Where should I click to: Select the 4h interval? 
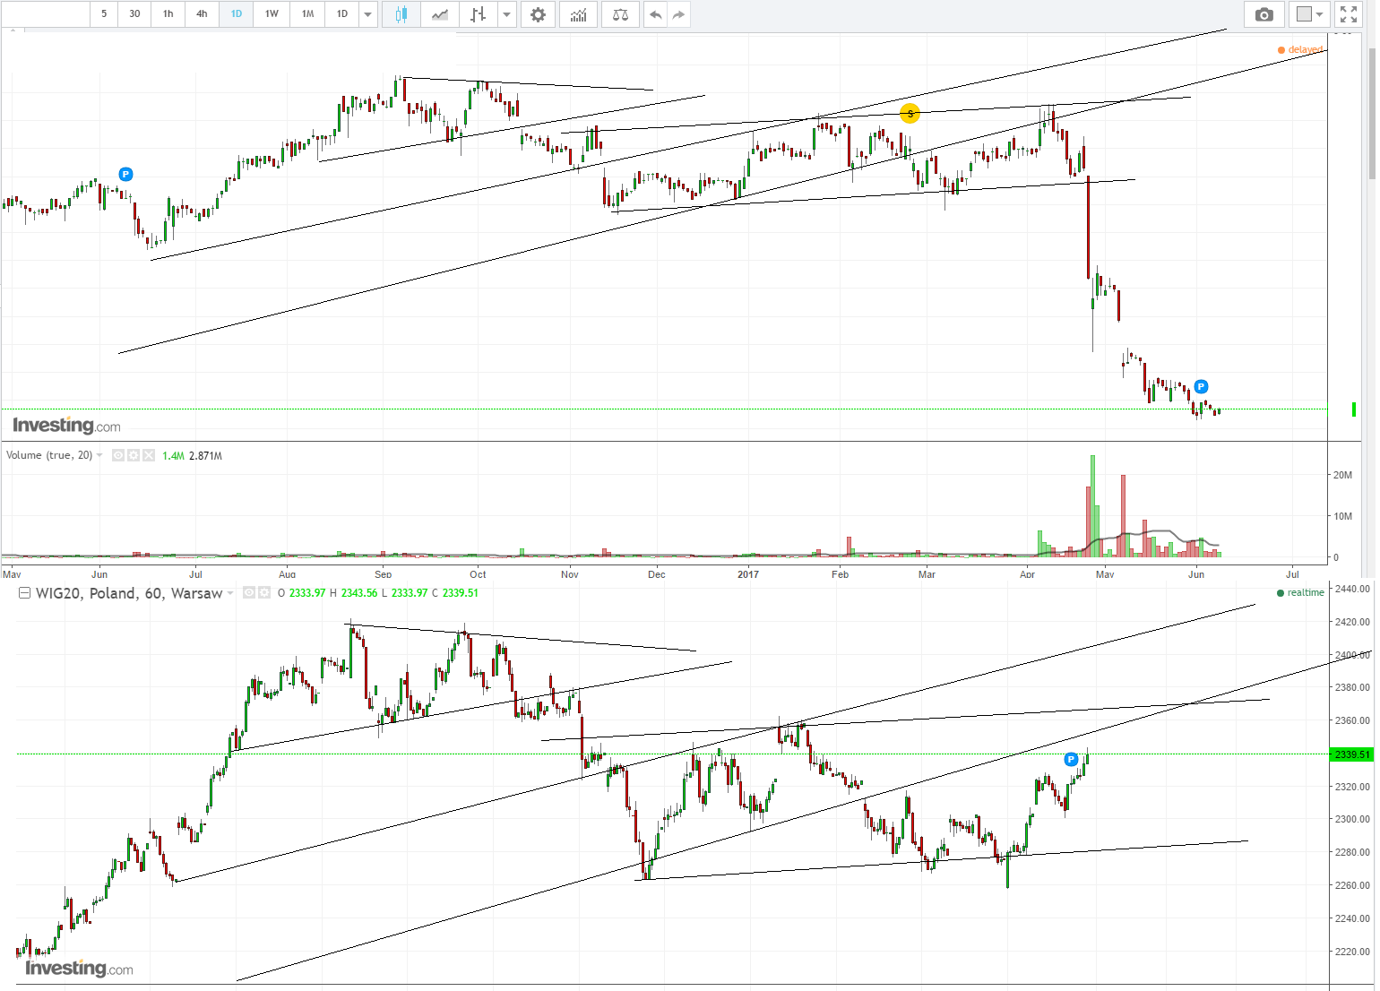pyautogui.click(x=202, y=14)
